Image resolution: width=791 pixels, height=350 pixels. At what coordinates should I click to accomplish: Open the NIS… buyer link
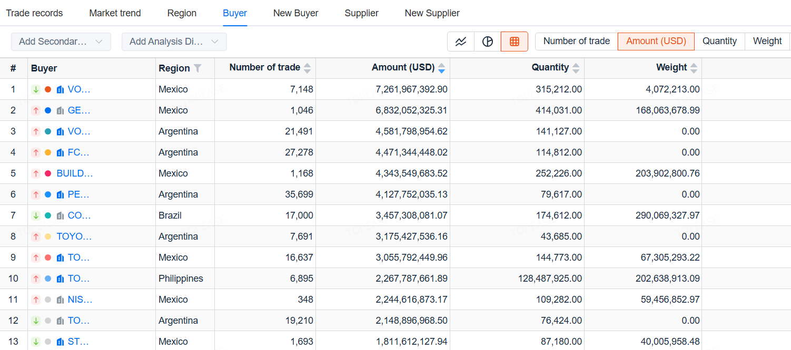coord(80,300)
